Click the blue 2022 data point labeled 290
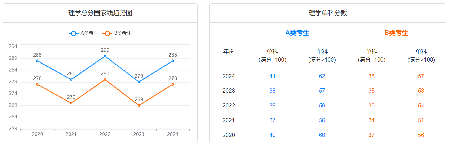This screenshot has height=145, width=450. click(x=105, y=56)
